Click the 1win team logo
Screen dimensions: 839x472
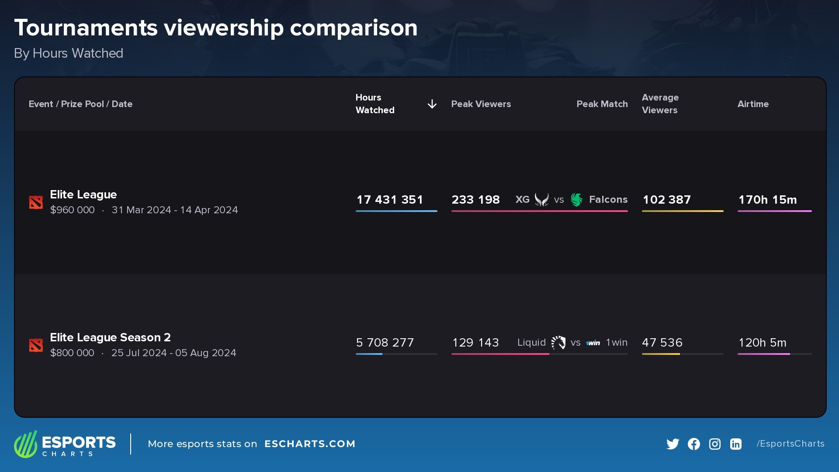[593, 343]
